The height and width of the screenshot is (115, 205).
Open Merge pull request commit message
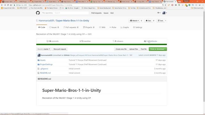(x=99, y=55)
